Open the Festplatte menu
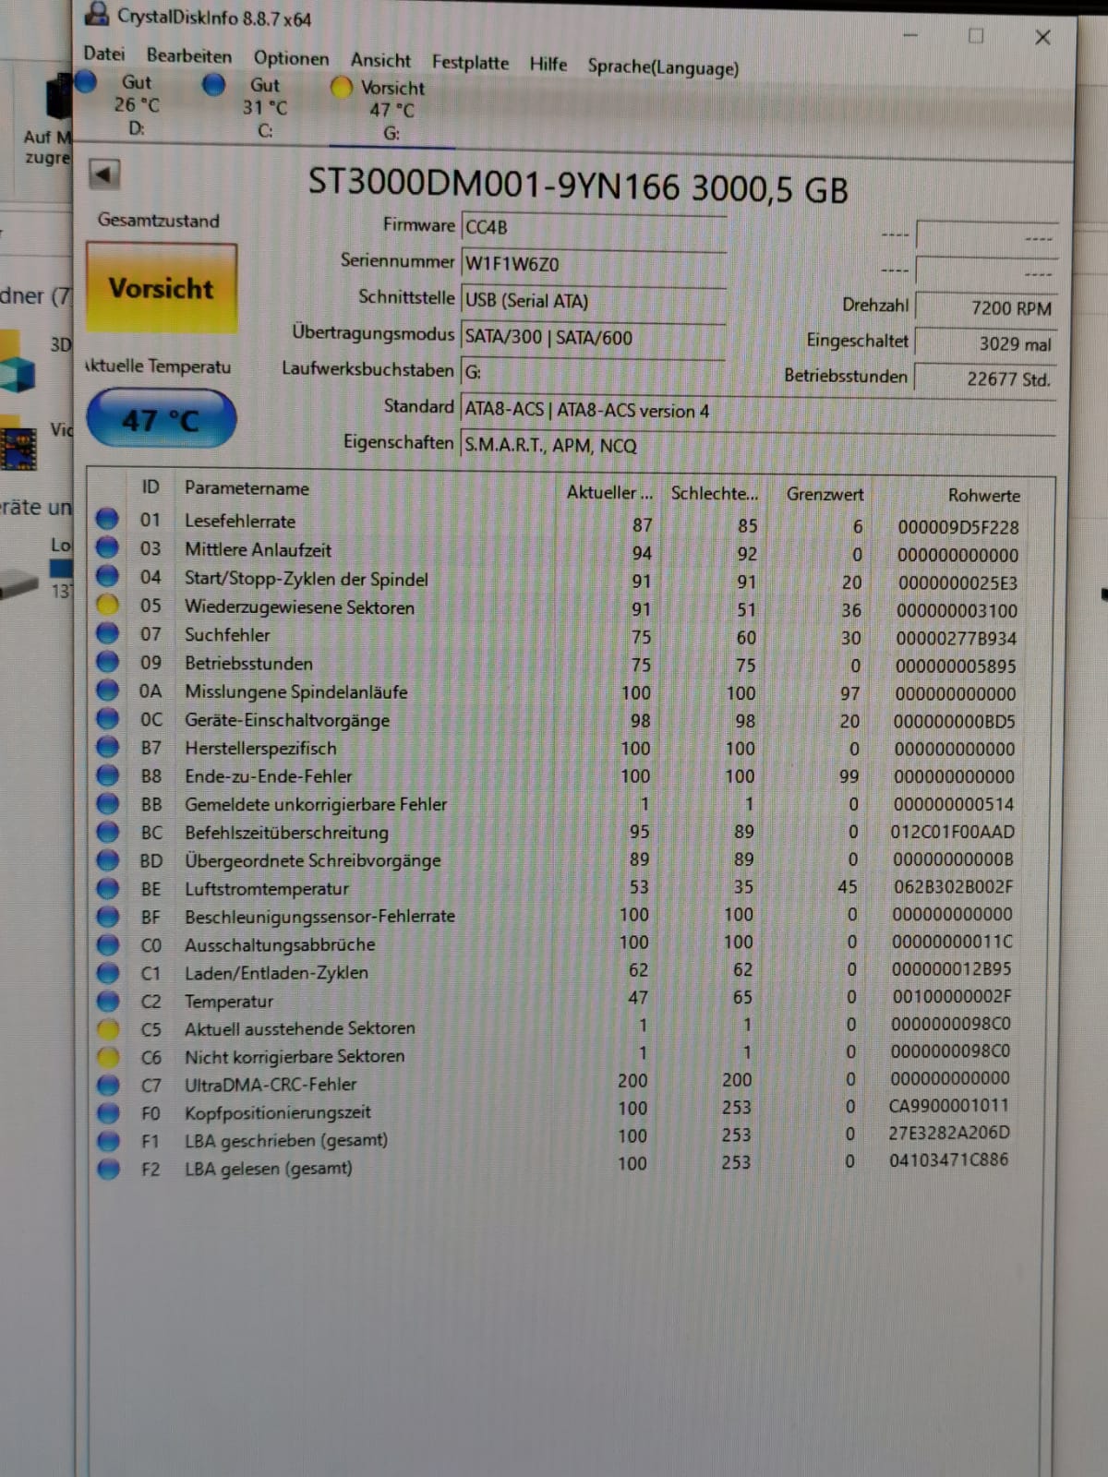1108x1477 pixels. click(470, 63)
